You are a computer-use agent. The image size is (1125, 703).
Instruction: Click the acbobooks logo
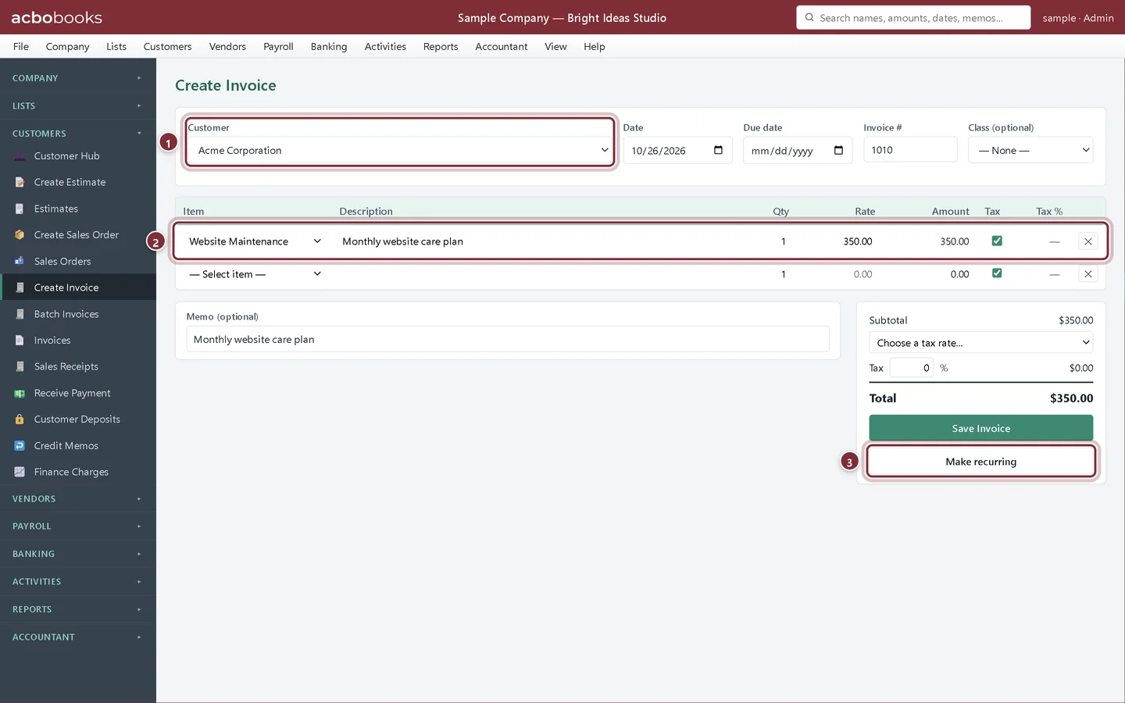pos(56,17)
